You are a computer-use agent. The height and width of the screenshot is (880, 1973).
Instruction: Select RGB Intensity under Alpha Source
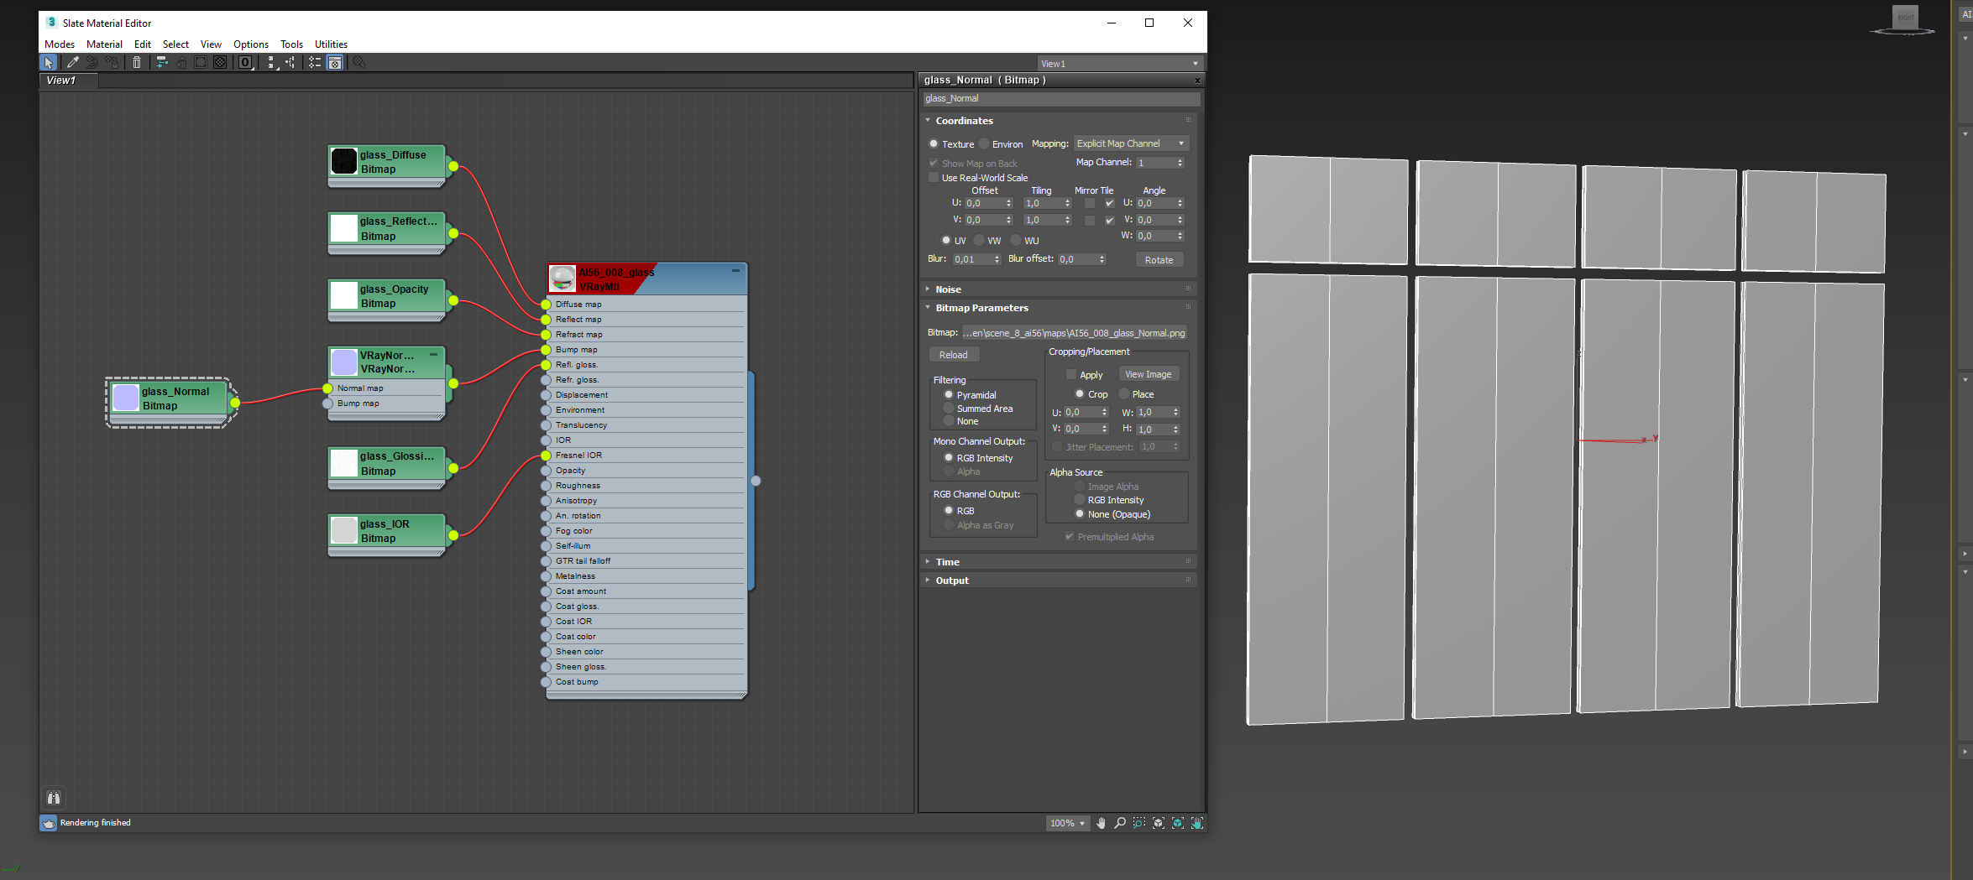(x=1080, y=500)
